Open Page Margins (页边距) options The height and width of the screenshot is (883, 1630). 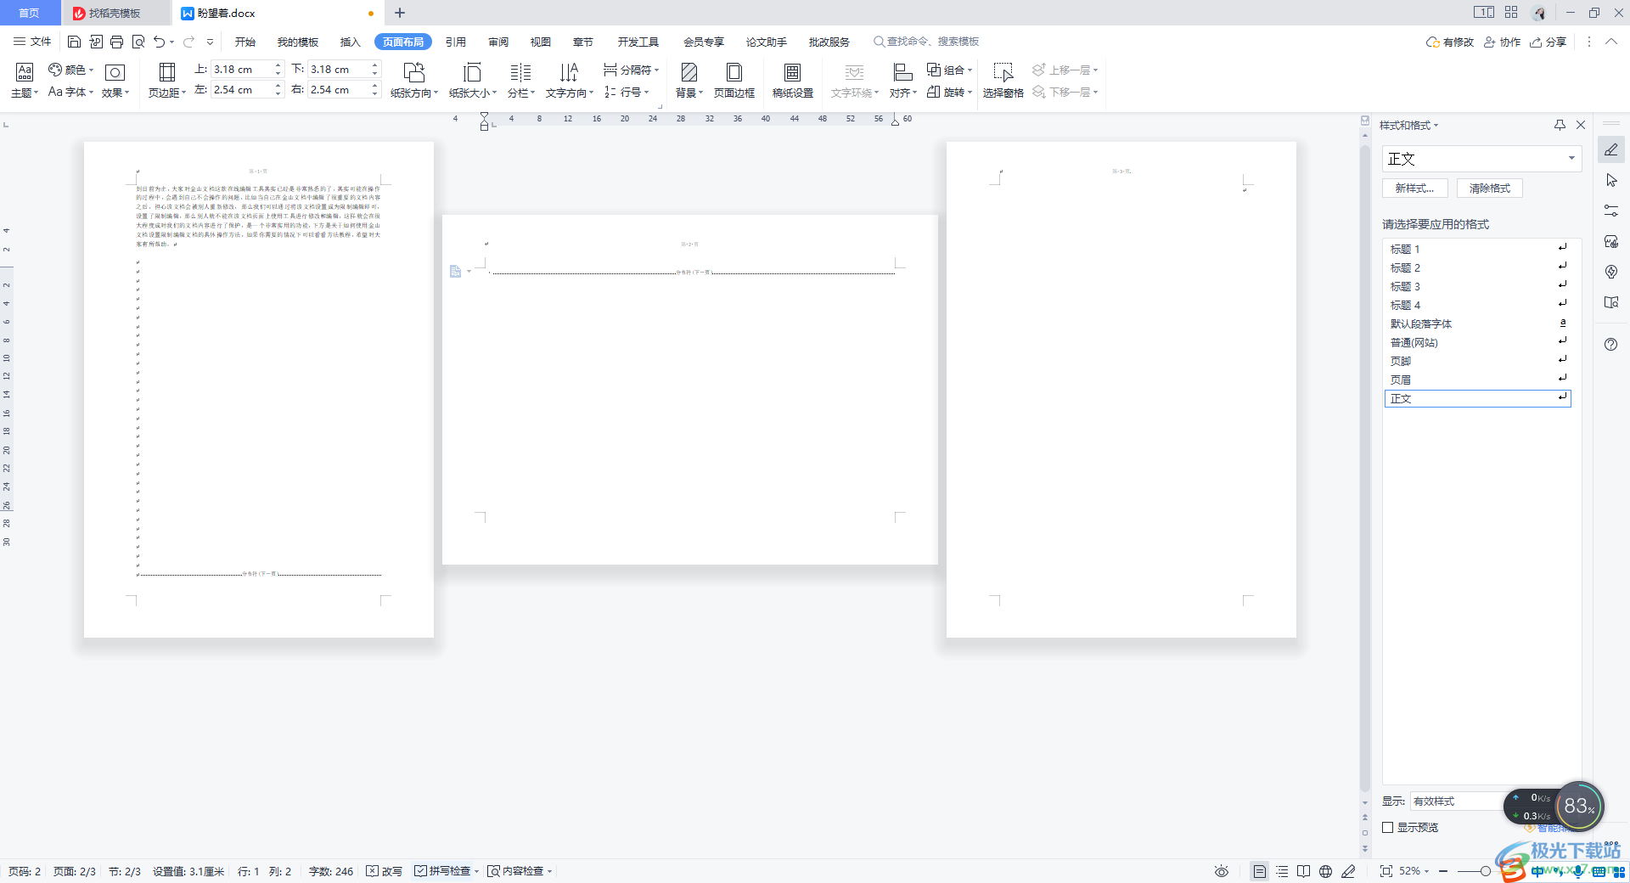click(167, 81)
